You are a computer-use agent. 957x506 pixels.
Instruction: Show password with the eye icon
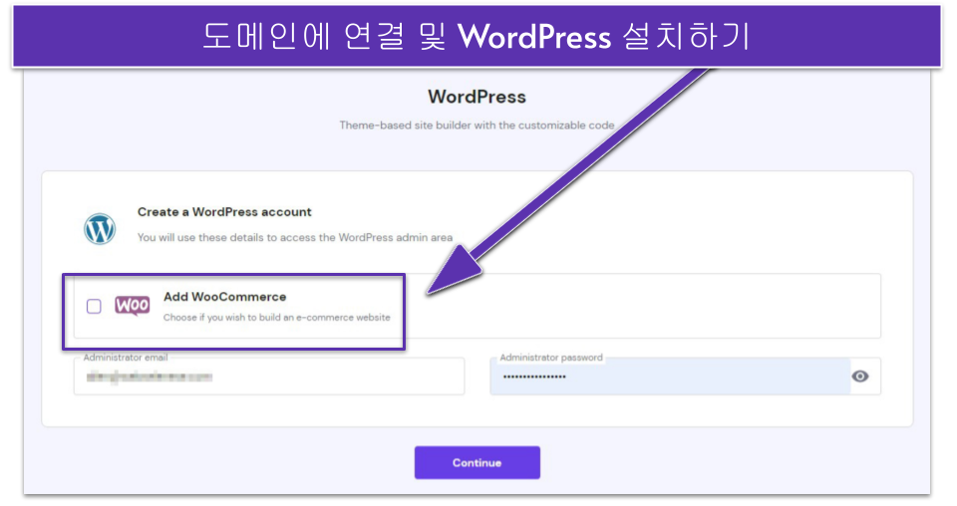pos(860,377)
